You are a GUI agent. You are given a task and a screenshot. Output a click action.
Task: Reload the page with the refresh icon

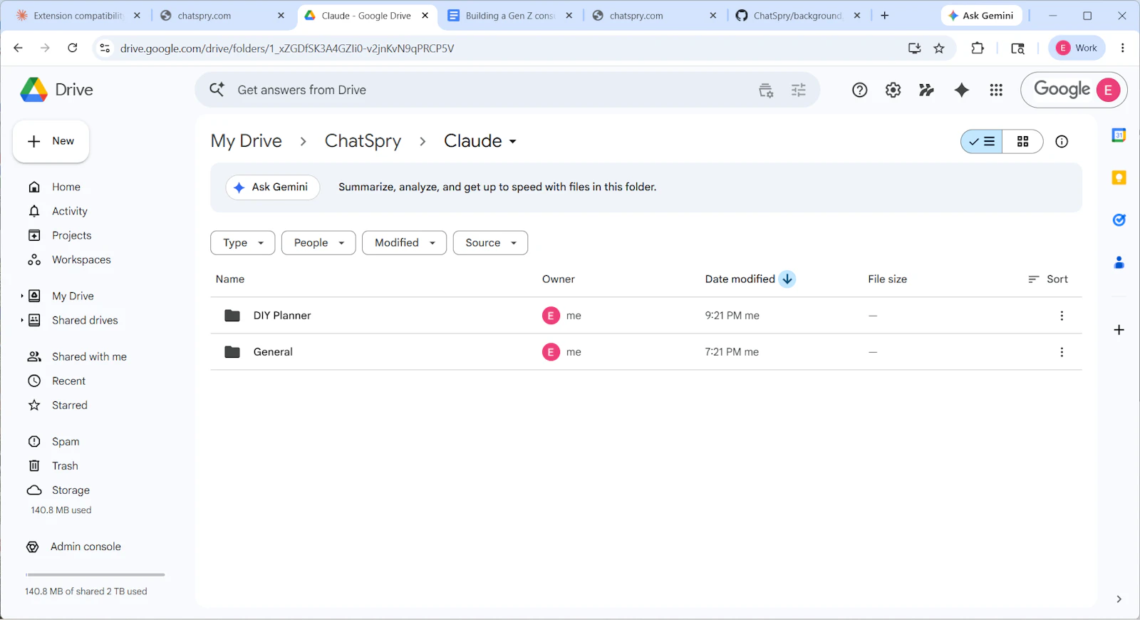[x=72, y=48]
